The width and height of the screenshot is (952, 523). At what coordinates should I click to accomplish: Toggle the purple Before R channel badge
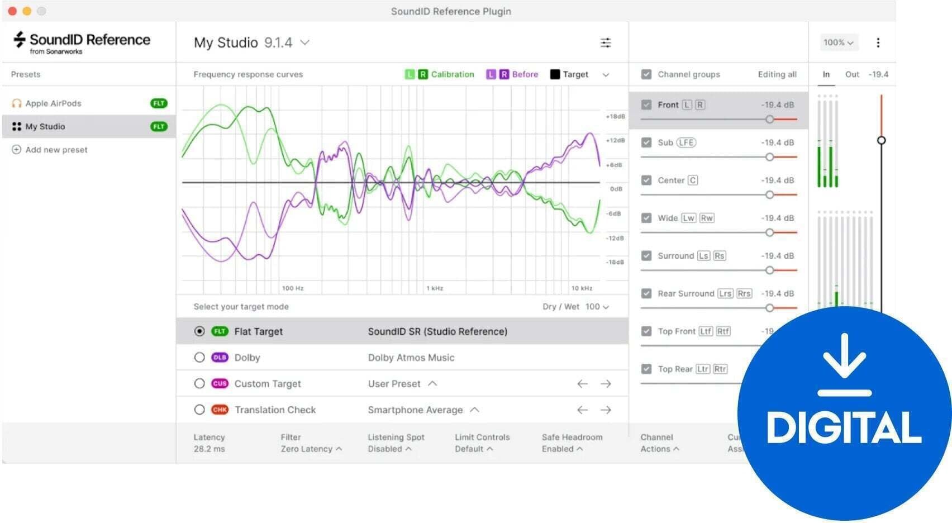pos(504,74)
